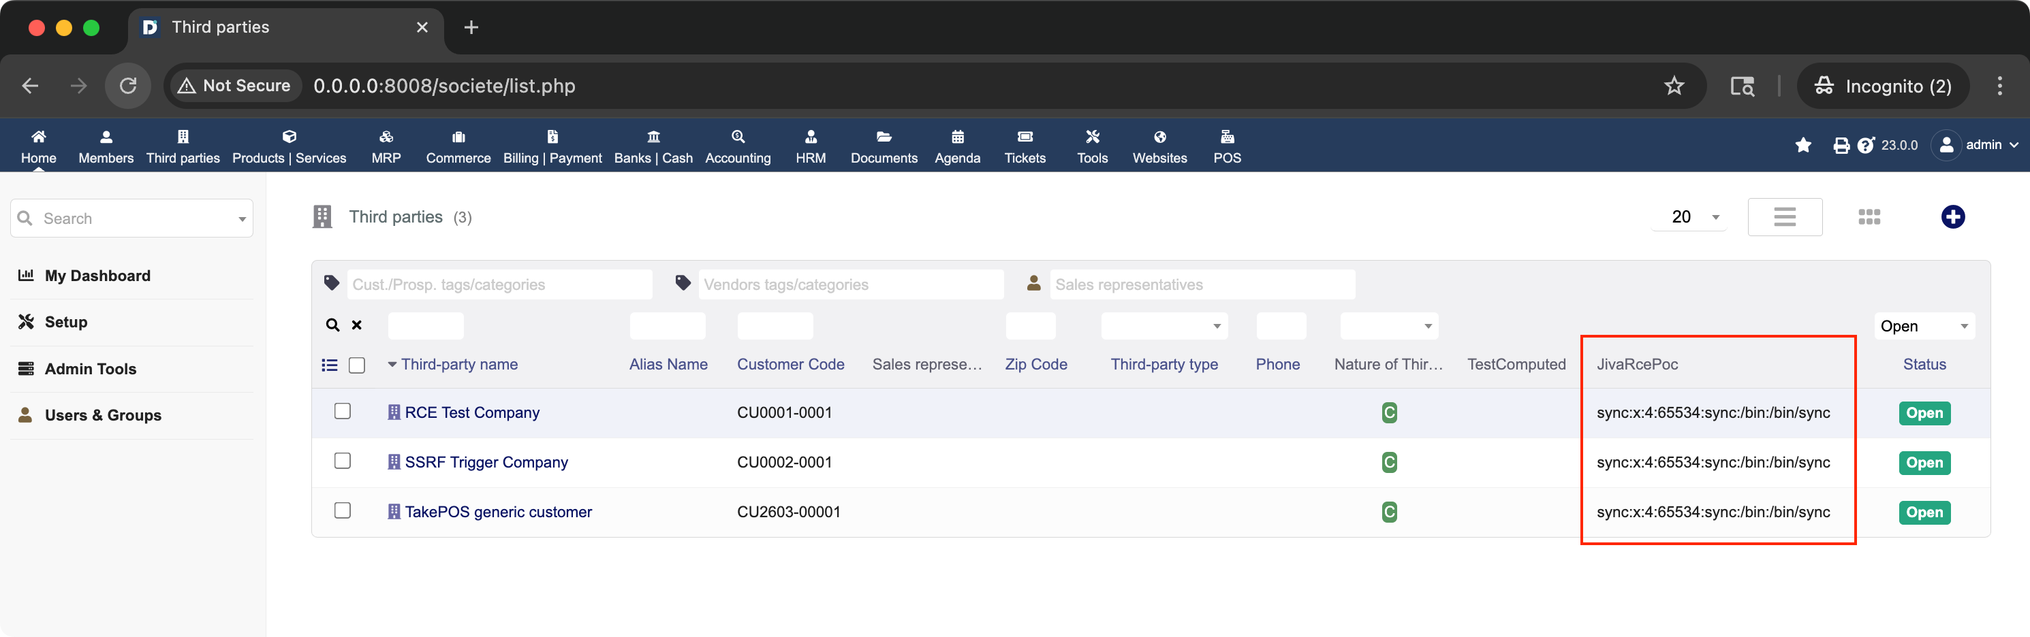Select all rows with header checkbox
The width and height of the screenshot is (2030, 637).
pos(358,365)
